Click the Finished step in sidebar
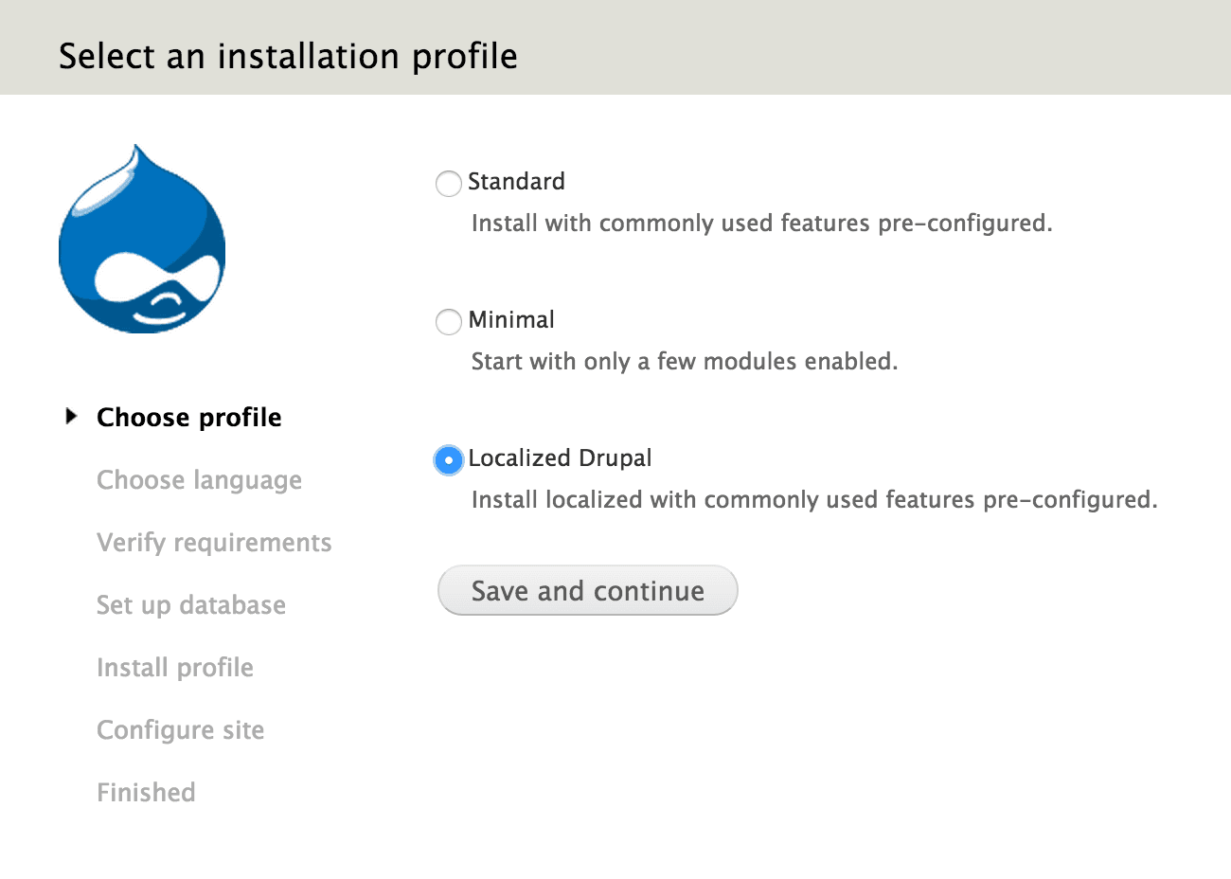 tap(146, 793)
